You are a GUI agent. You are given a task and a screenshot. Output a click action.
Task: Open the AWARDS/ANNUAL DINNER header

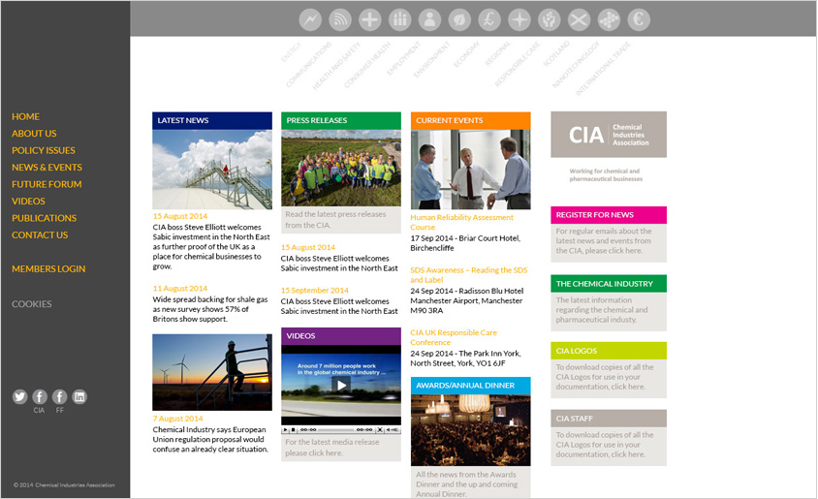[471, 386]
